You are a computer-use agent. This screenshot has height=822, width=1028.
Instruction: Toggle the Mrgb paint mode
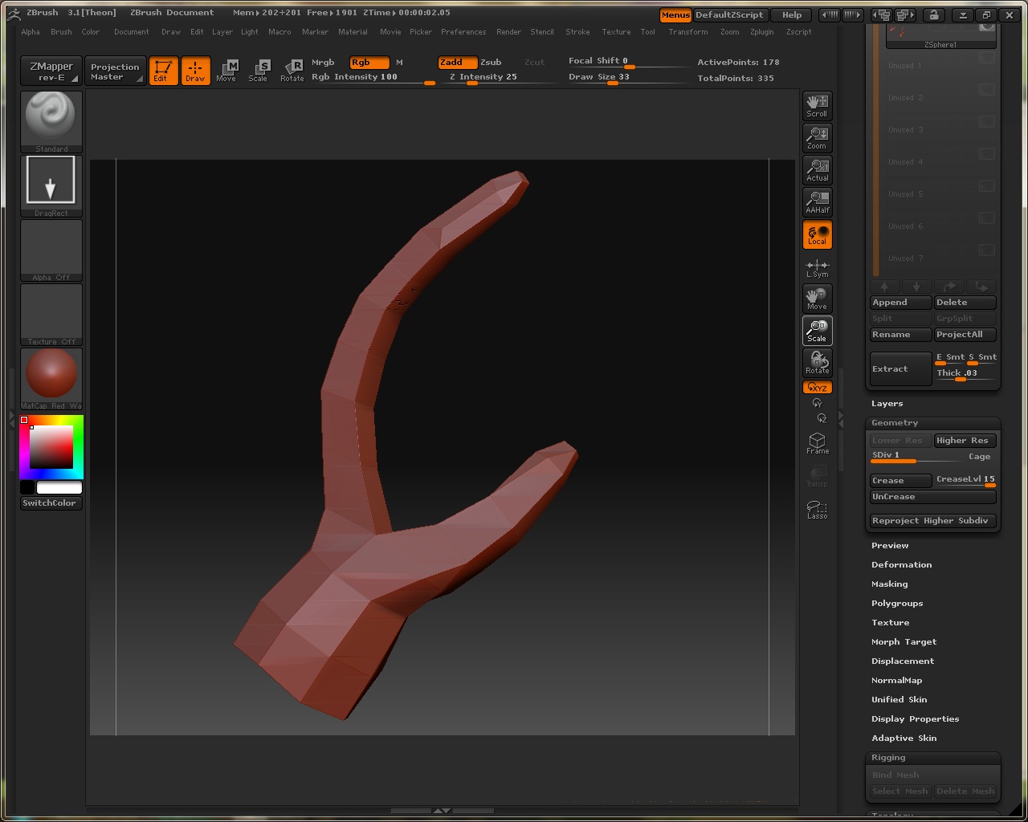coord(323,62)
